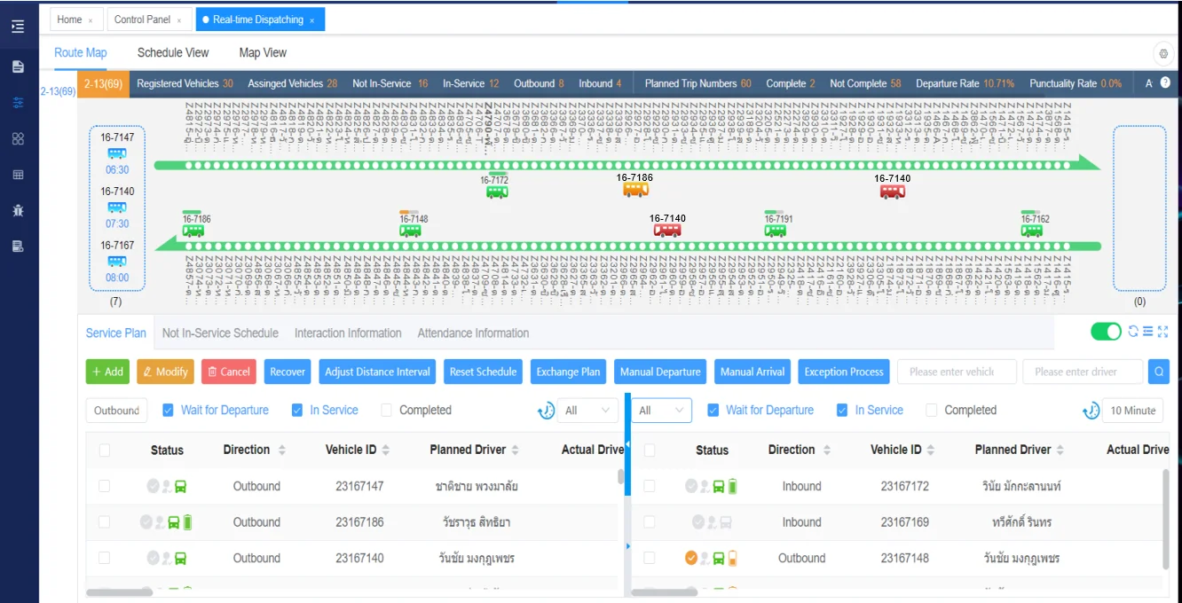This screenshot has height=603, width=1182.
Task: Expand the 10 Minute interval dropdown
Action: [x=1132, y=411]
